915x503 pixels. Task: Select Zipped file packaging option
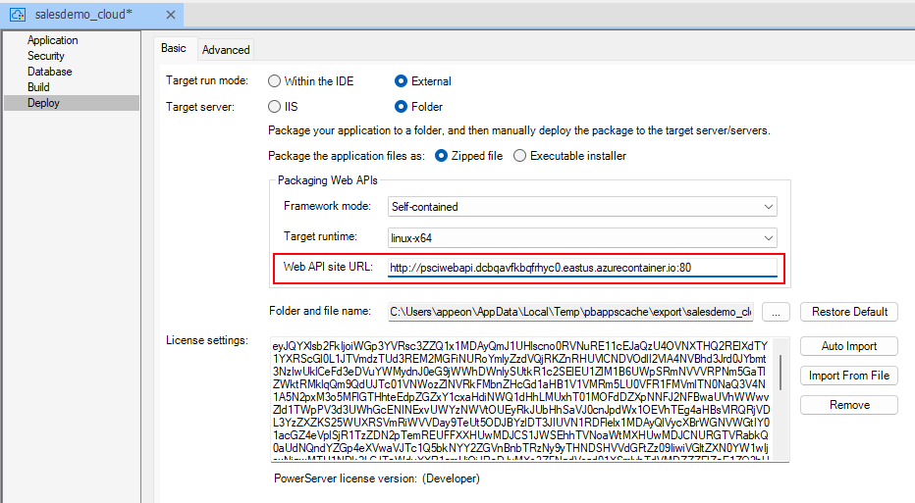coord(468,156)
